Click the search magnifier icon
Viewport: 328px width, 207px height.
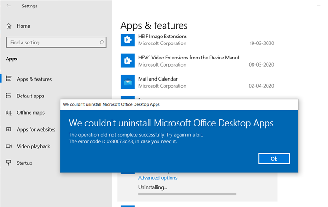(x=101, y=43)
